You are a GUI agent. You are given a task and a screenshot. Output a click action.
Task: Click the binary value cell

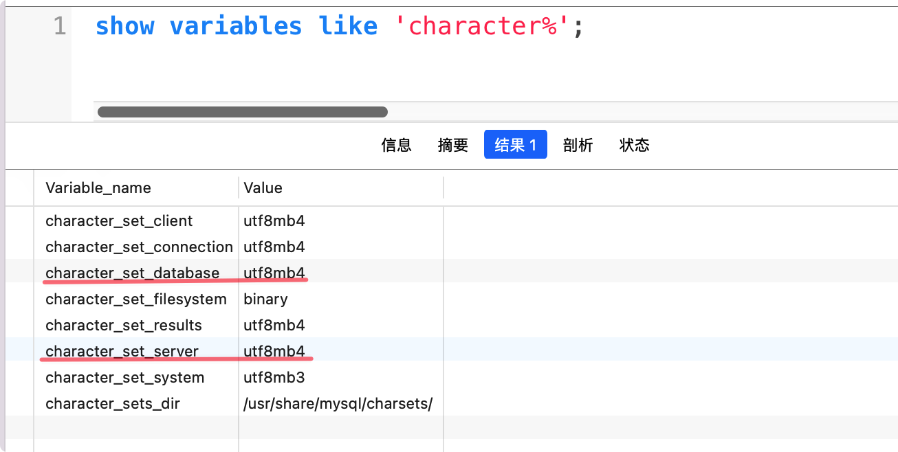click(265, 299)
